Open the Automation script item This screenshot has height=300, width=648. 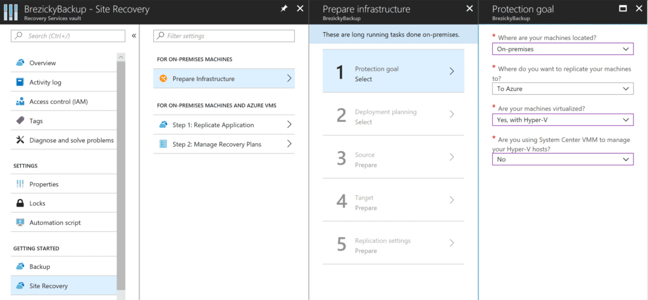[64, 222]
